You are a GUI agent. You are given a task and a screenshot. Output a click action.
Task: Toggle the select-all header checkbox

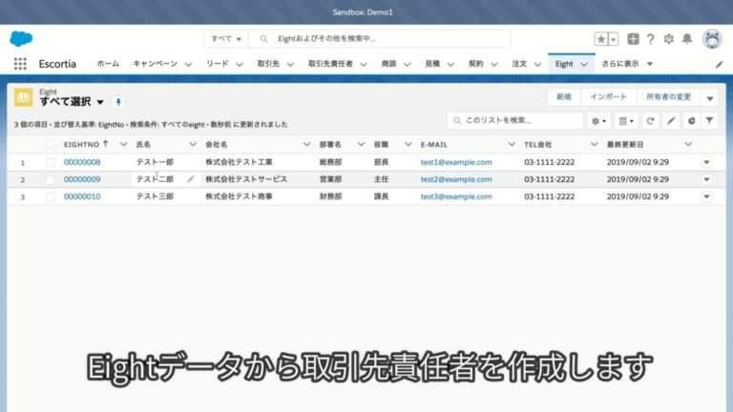pyautogui.click(x=51, y=144)
